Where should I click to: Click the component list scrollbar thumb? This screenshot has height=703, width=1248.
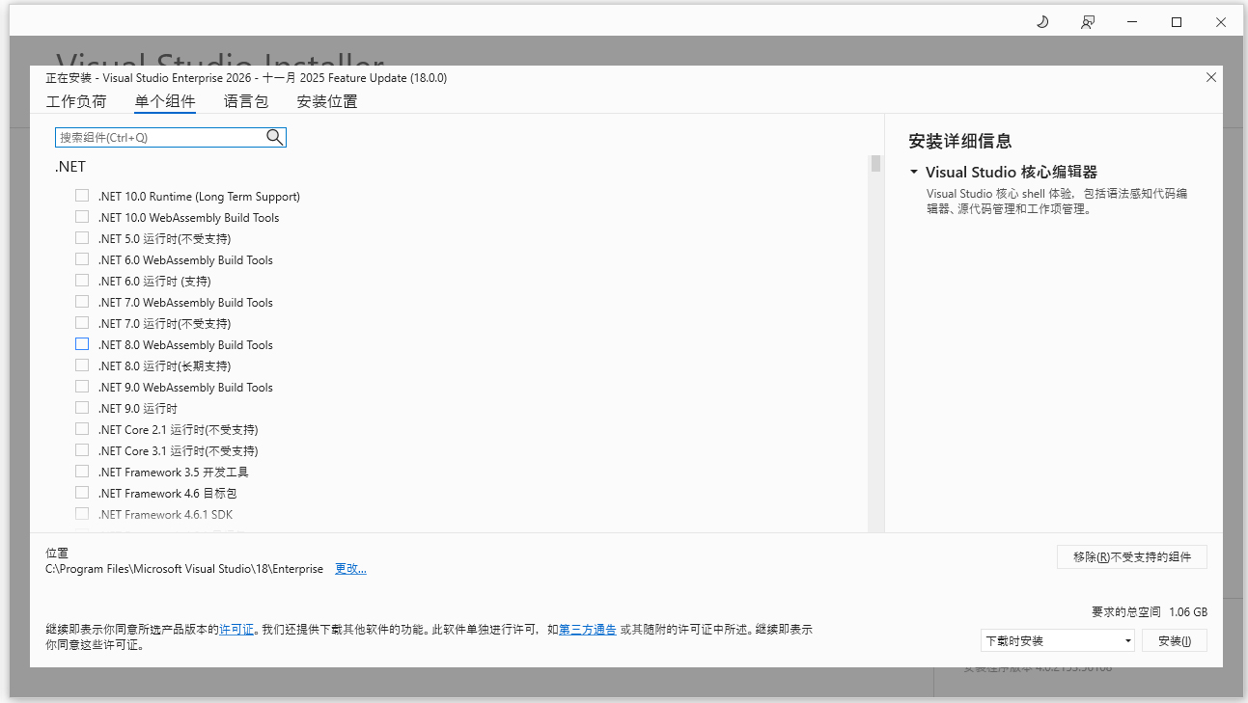tap(875, 163)
